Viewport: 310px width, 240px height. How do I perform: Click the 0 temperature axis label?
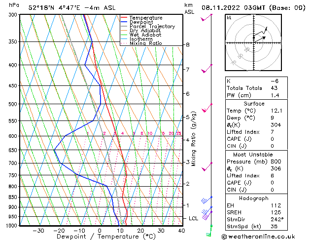pyautogui.click(x=100, y=231)
